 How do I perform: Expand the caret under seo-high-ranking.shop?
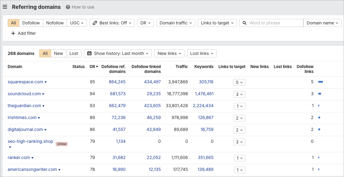pyautogui.click(x=10, y=147)
